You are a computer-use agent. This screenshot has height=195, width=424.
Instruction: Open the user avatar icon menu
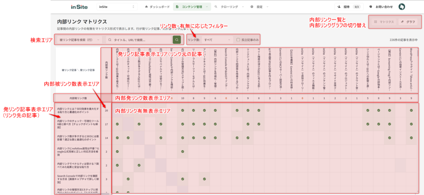pos(401,7)
